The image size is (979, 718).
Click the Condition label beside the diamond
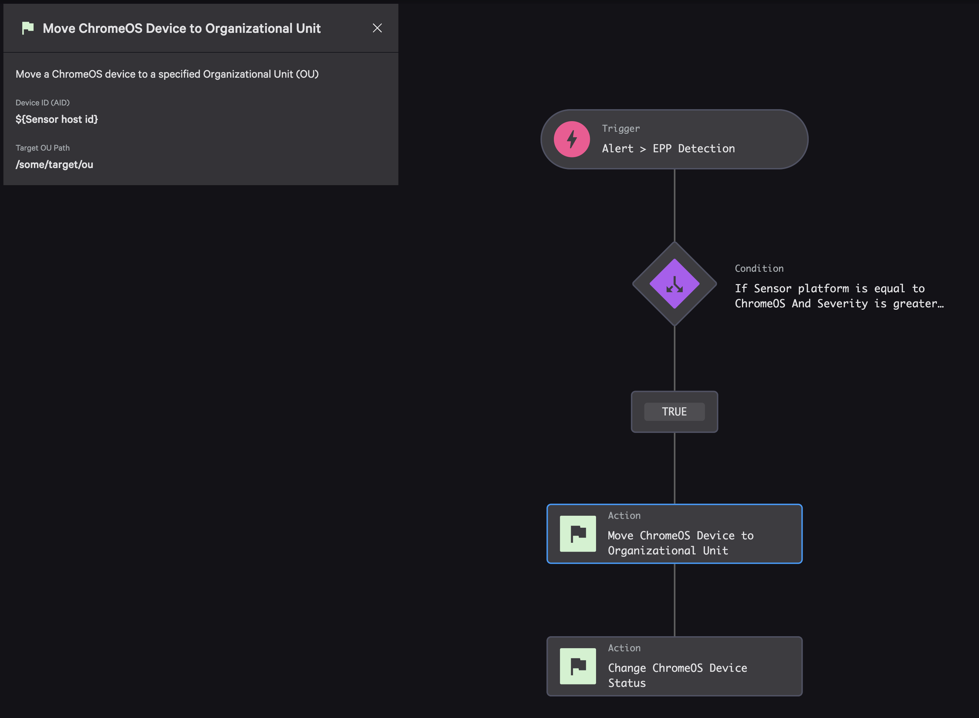(x=759, y=269)
